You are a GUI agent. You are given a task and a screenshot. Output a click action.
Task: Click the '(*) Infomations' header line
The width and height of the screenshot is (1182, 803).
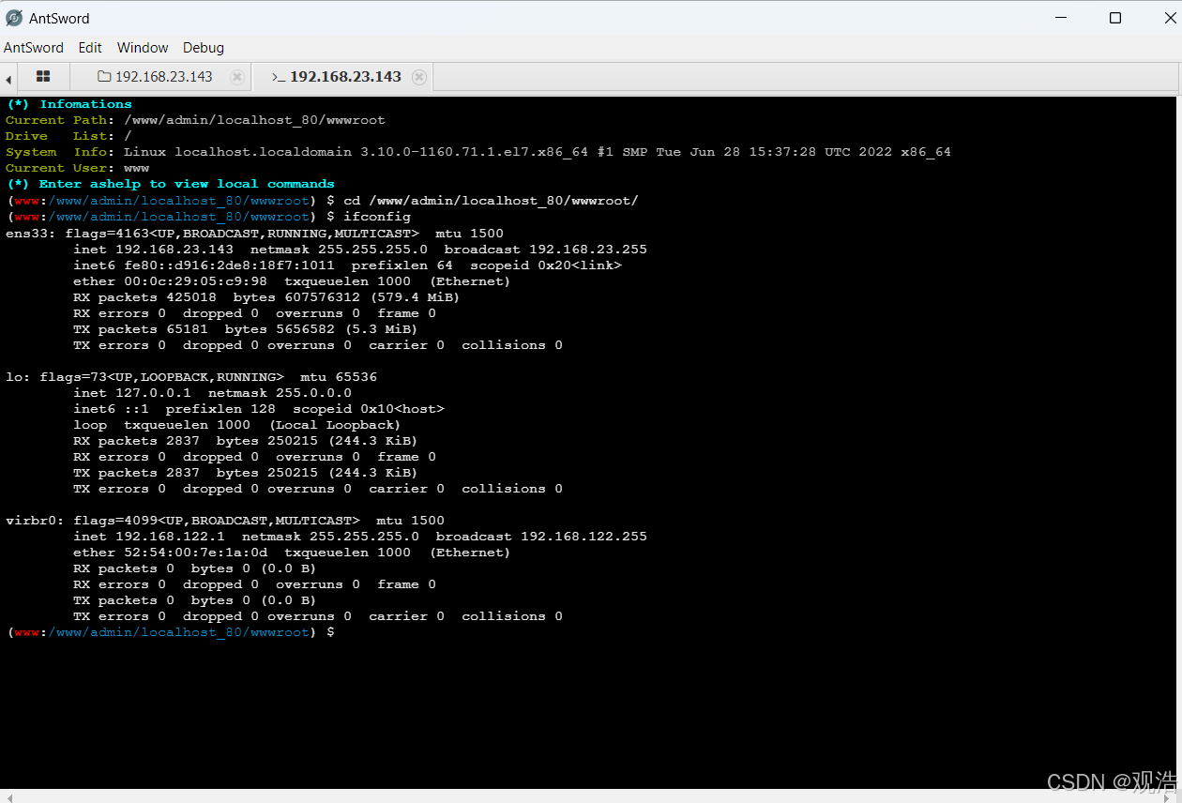(x=68, y=104)
